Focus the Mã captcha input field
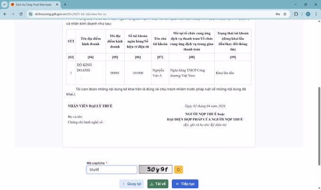The height and width of the screenshot is (190, 321). (111, 169)
